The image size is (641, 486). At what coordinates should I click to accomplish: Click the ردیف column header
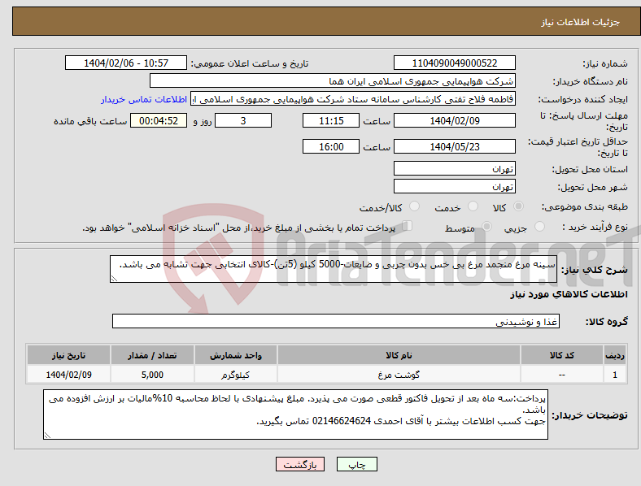point(615,355)
